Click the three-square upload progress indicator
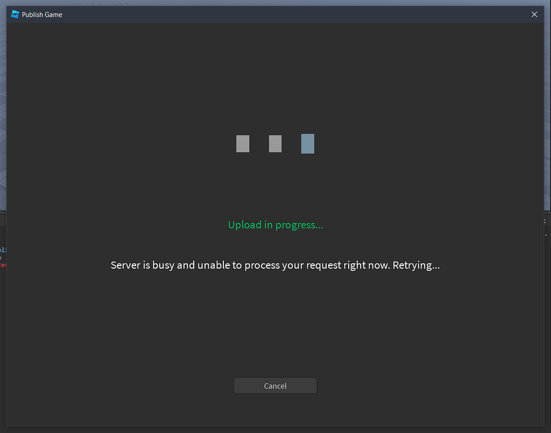 tap(275, 143)
